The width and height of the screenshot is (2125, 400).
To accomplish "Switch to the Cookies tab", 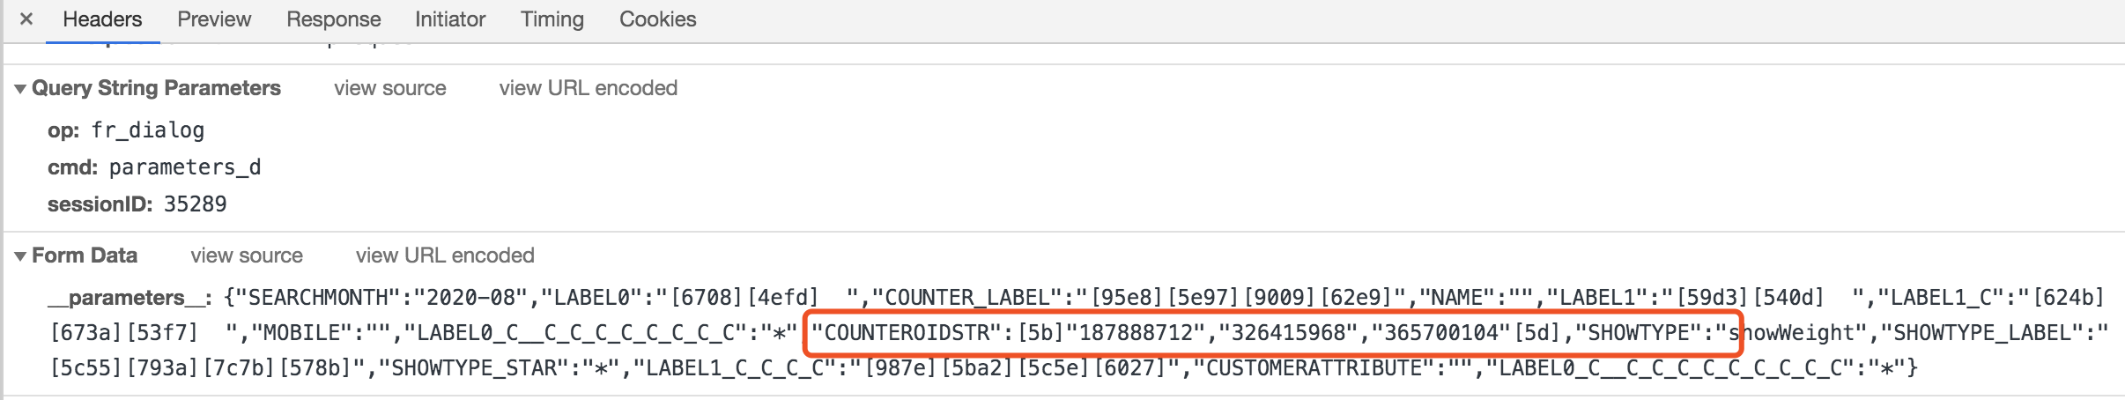I will [x=657, y=19].
